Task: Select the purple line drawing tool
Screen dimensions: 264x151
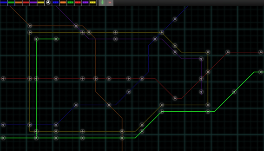Action: click(x=33, y=3)
